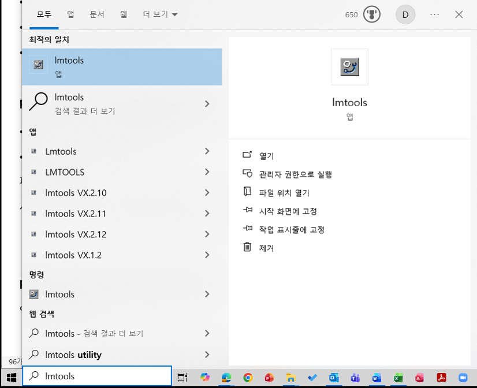477x388 pixels.
Task: Expand lmtools VX.2.10 chevron
Action: click(x=207, y=192)
